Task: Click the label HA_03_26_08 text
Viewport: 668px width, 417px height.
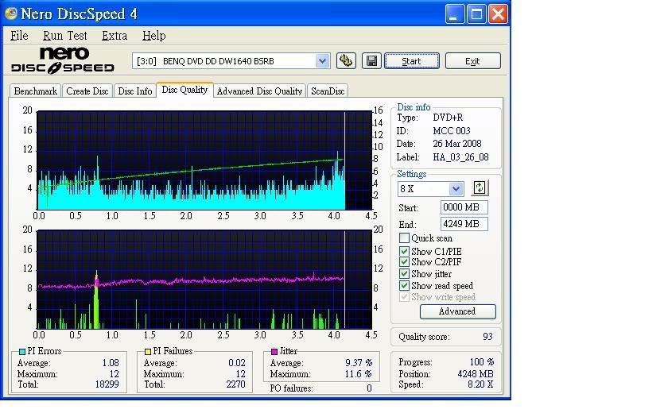Action: click(460, 157)
